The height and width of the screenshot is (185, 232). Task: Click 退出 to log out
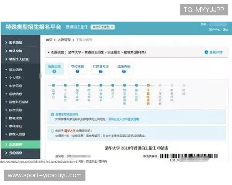coord(225,30)
